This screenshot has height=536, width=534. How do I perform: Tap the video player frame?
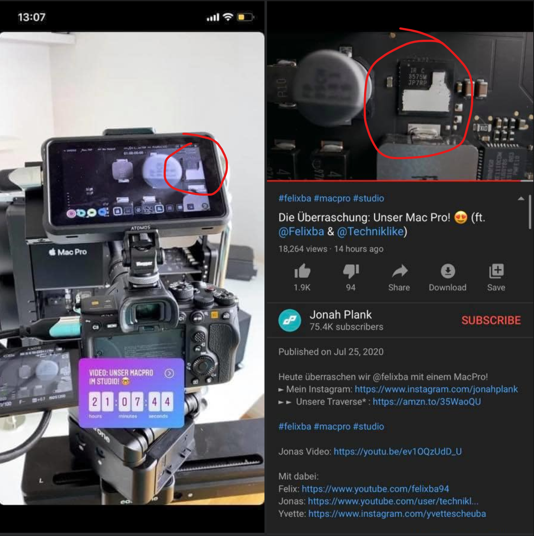pos(400,106)
